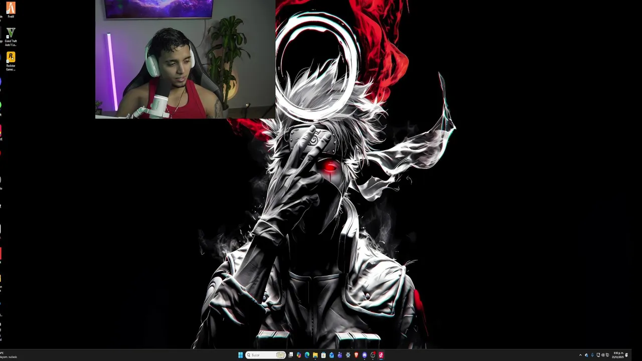Open the FiveM desktop shortcut
Viewport: 642px width, 361px height.
(x=11, y=10)
